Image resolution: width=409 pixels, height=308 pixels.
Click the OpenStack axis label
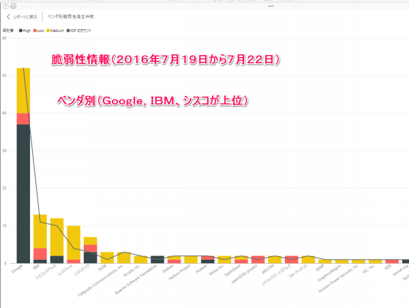click(232, 271)
